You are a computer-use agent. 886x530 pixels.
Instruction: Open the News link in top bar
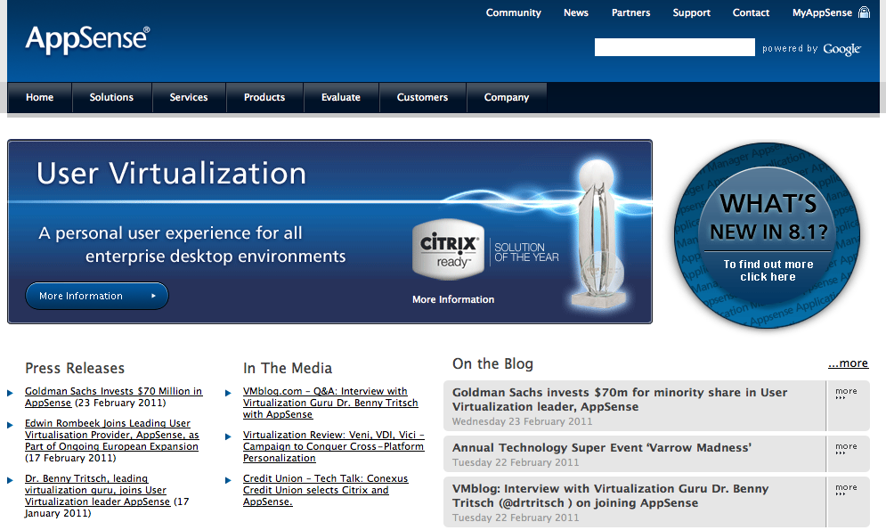point(576,12)
